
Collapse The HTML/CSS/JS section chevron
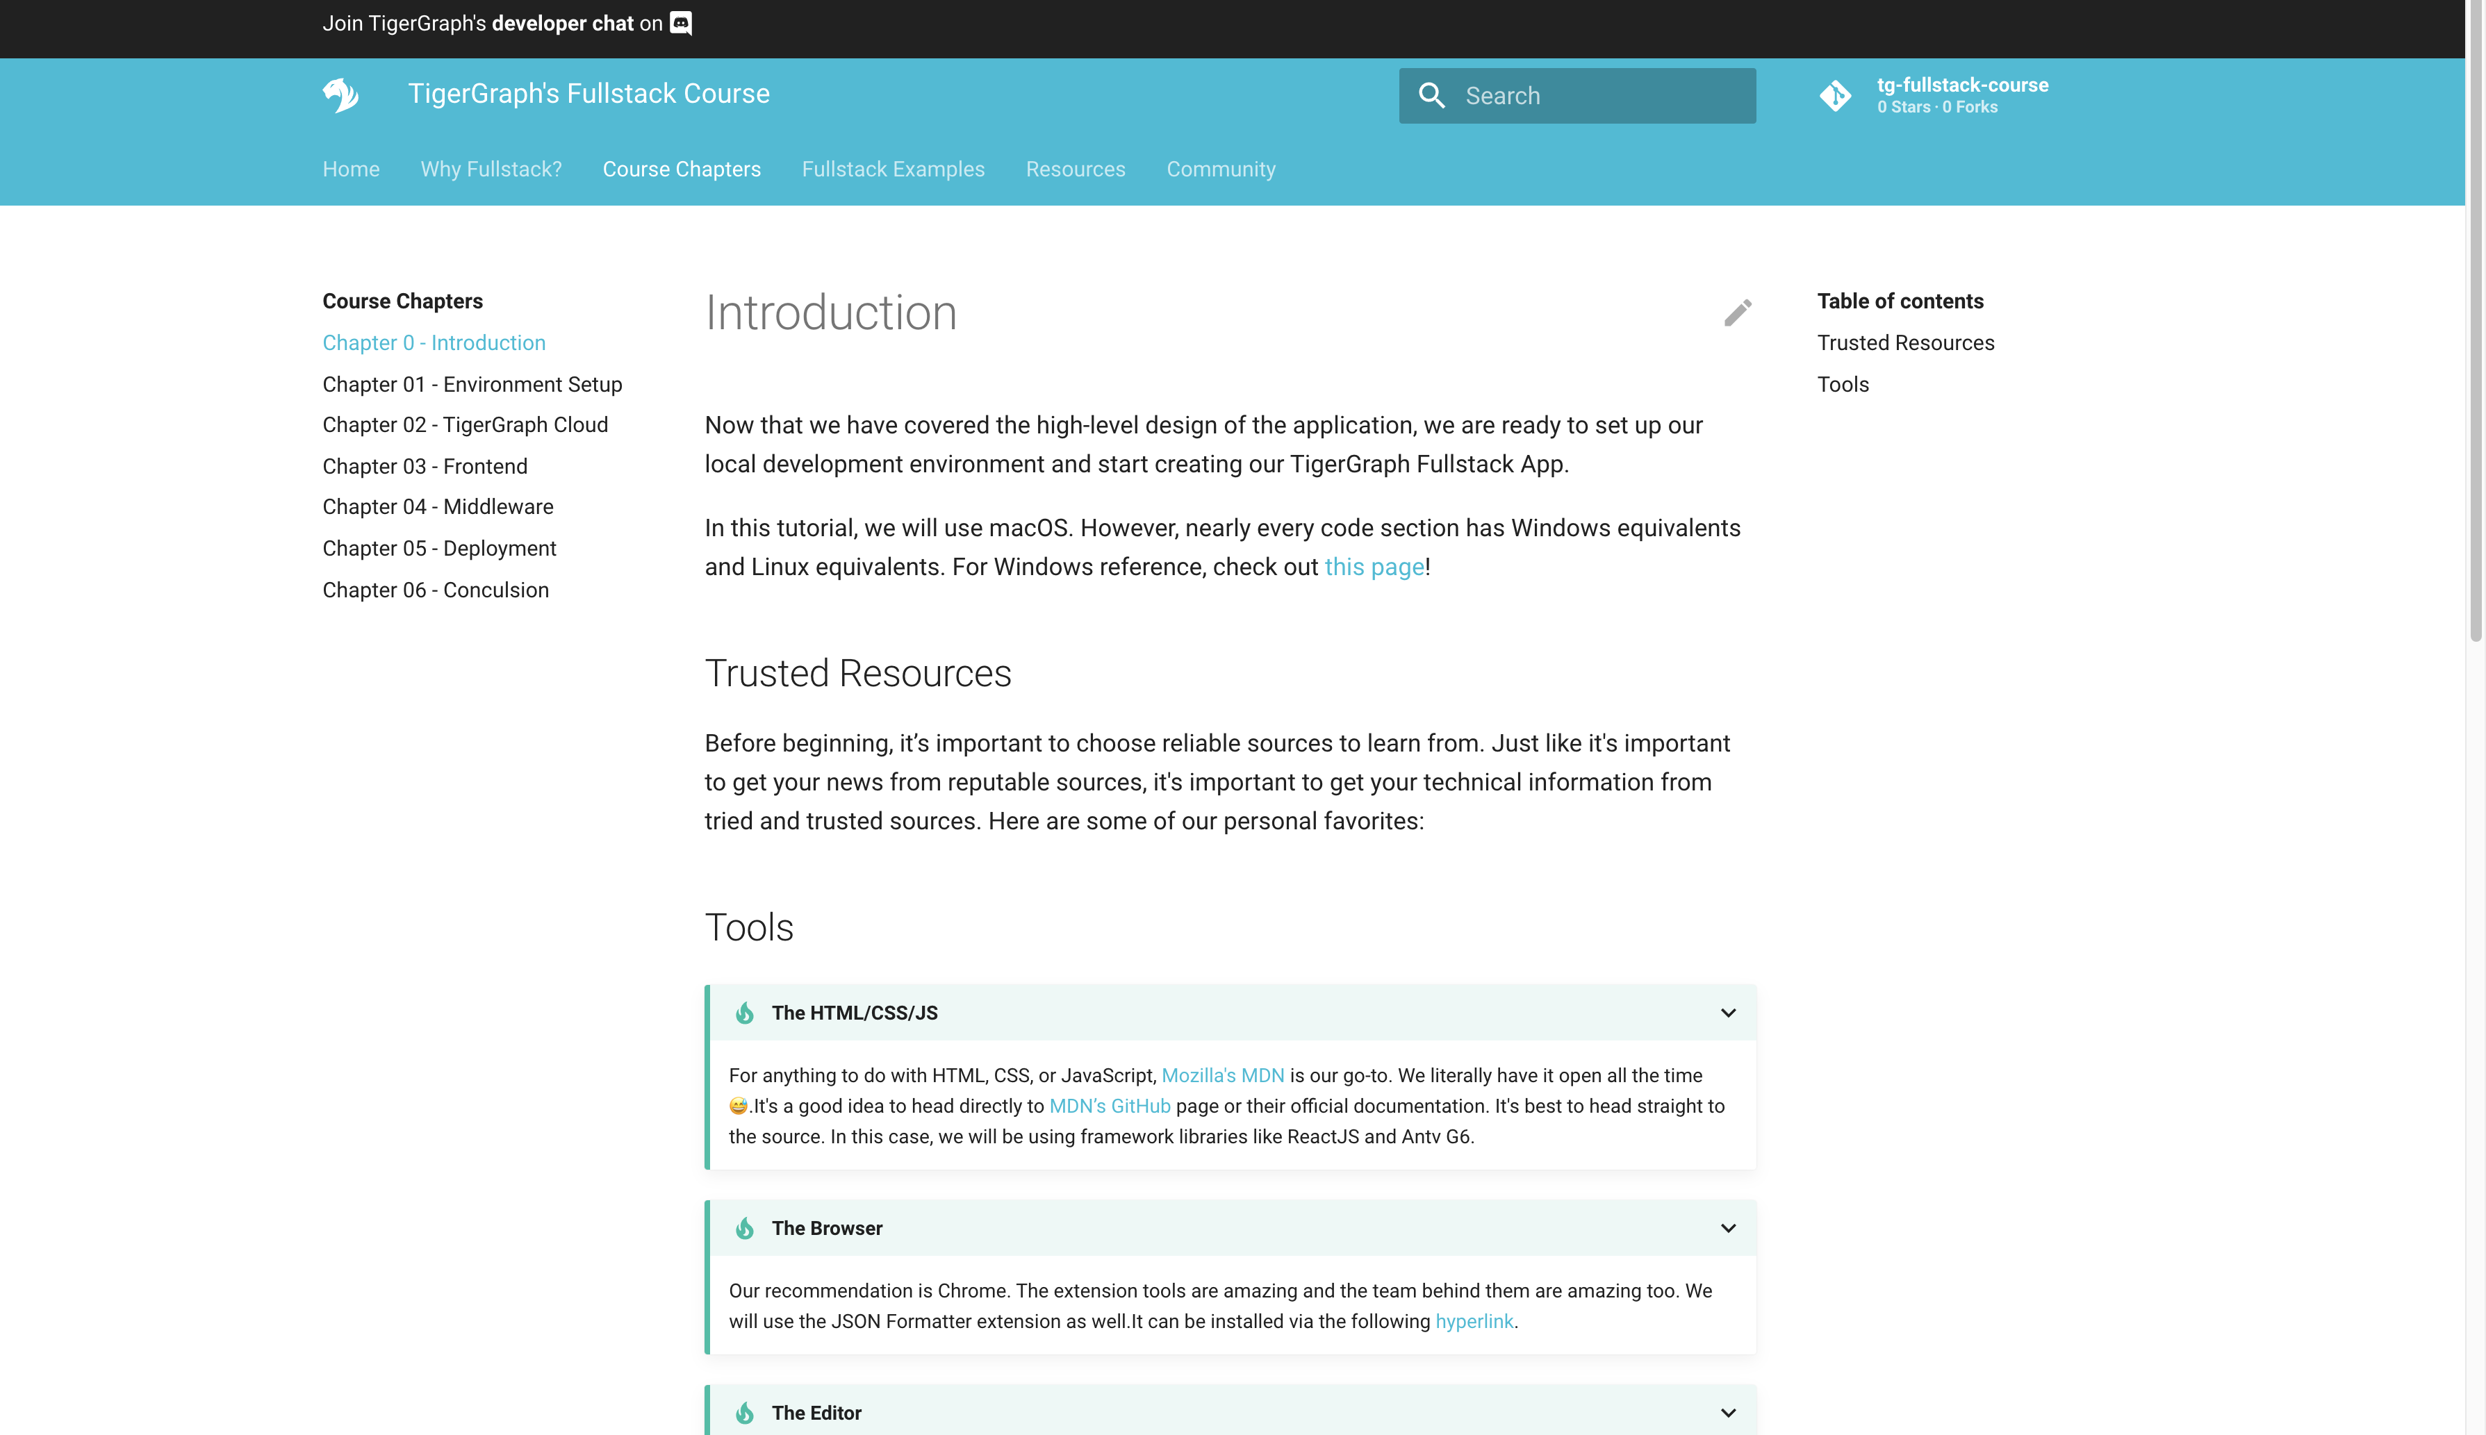pyautogui.click(x=1728, y=1013)
